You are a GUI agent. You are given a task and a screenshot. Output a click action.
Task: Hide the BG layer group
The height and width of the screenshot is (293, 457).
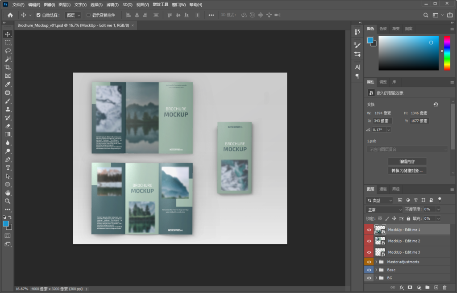click(369, 278)
